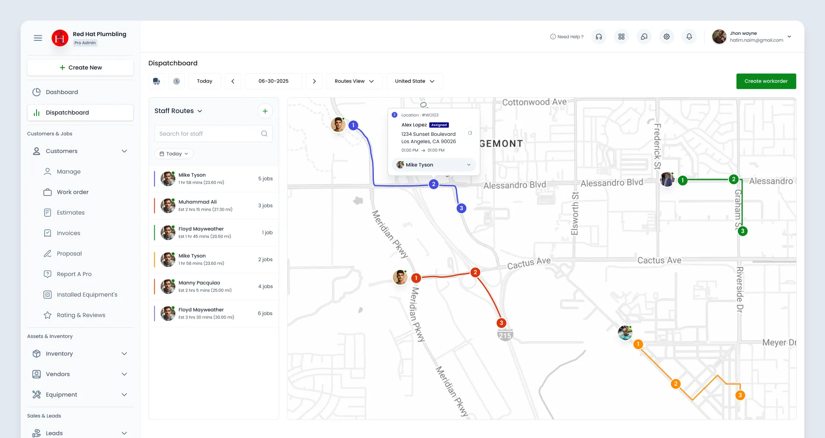825x438 pixels.
Task: Click technician avatar near red route start
Action: 400,277
